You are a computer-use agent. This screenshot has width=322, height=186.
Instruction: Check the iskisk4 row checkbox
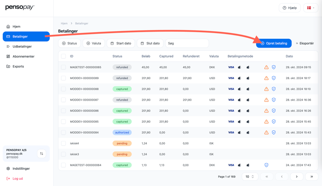pyautogui.click(x=63, y=143)
